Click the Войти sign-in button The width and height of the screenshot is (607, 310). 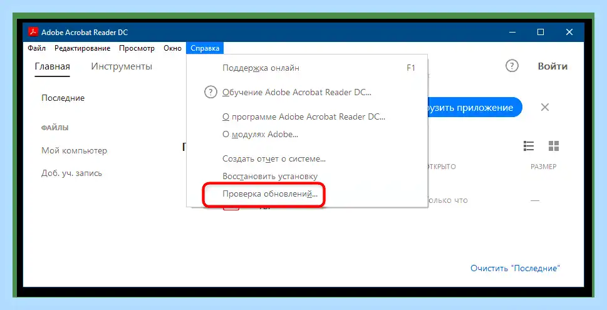coord(553,66)
